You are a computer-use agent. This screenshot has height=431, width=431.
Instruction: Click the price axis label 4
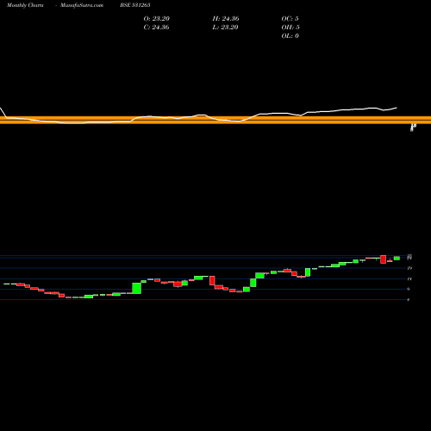pos(409,300)
